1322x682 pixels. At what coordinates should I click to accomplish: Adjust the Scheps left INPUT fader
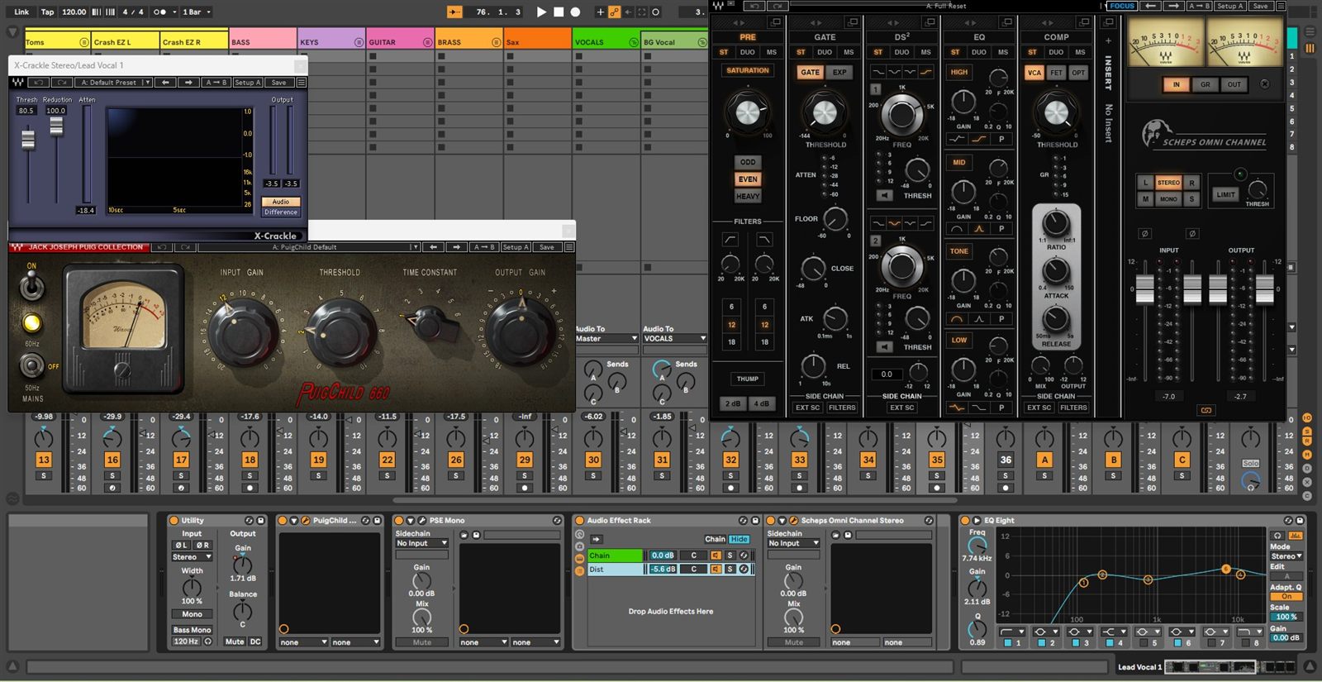pyautogui.click(x=1144, y=289)
